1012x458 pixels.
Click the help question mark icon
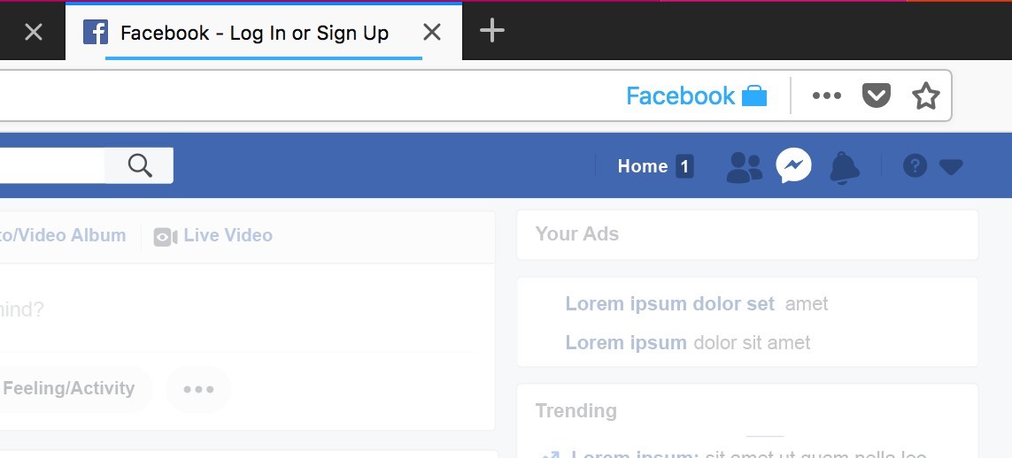[x=915, y=166]
